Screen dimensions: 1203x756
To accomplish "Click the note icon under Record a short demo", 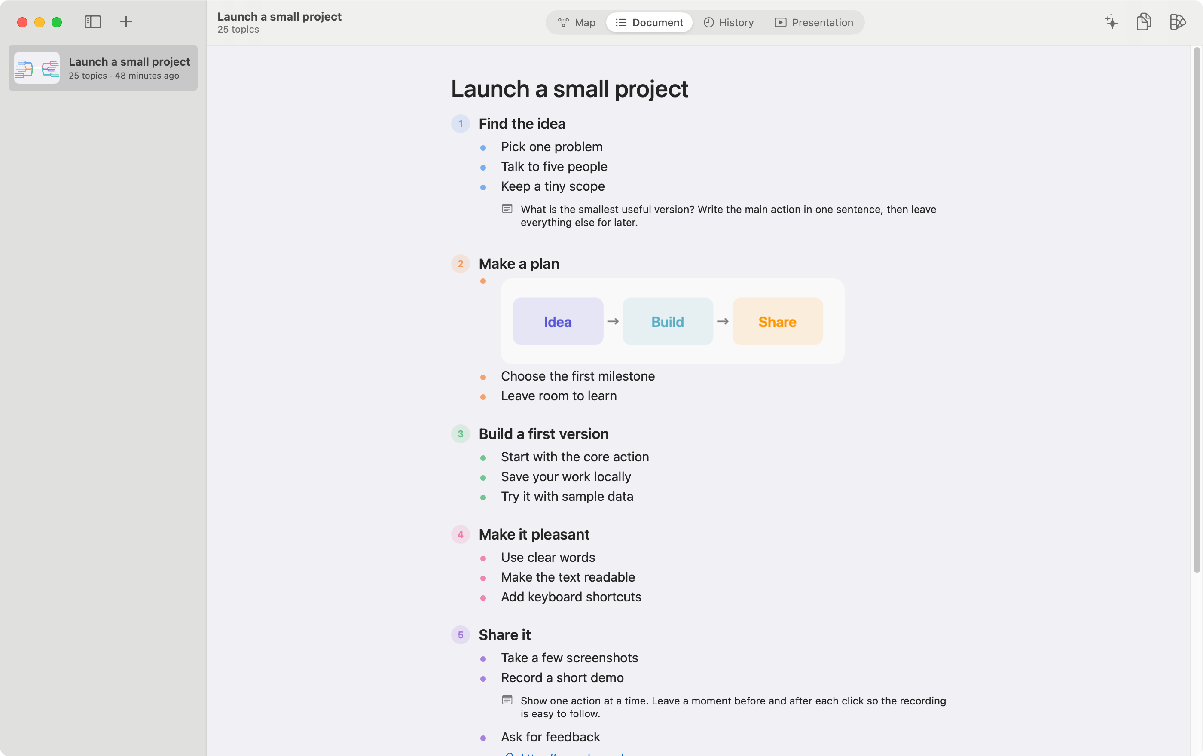I will coord(507,700).
